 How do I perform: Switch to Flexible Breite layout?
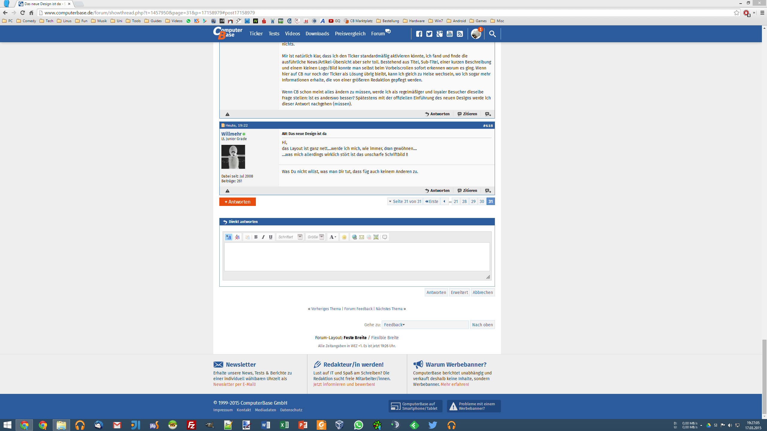click(x=385, y=338)
